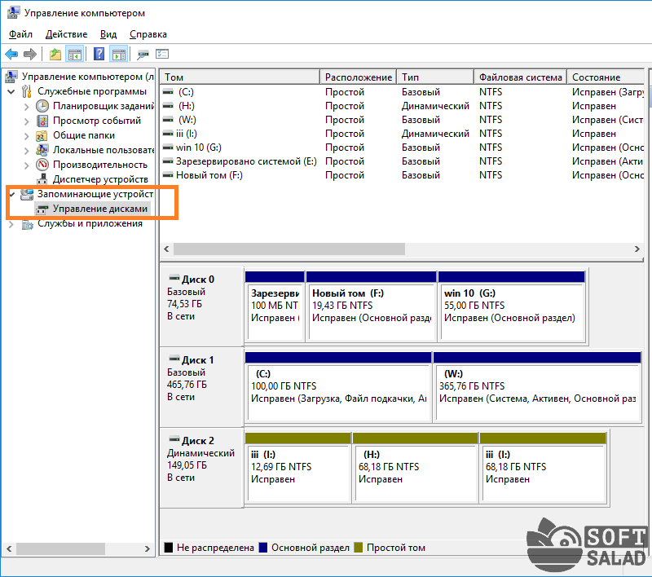This screenshot has height=577, width=652.
Task: Expand the Производительность node
Action: click(x=27, y=165)
